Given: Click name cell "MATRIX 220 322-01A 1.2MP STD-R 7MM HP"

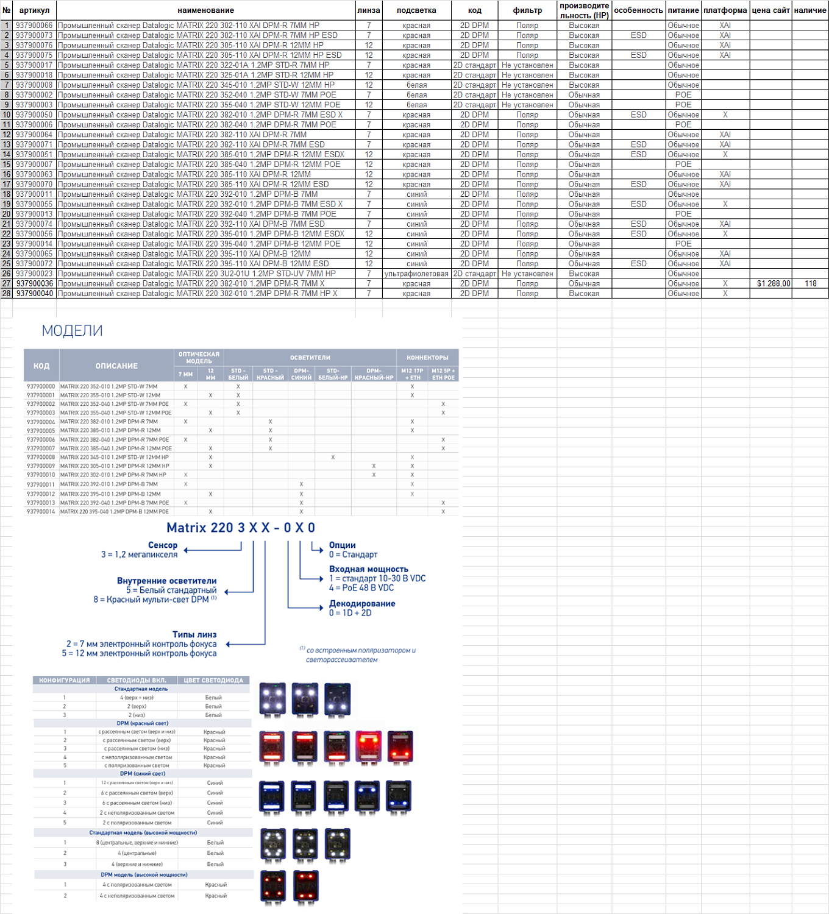Looking at the screenshot, I should pos(206,65).
